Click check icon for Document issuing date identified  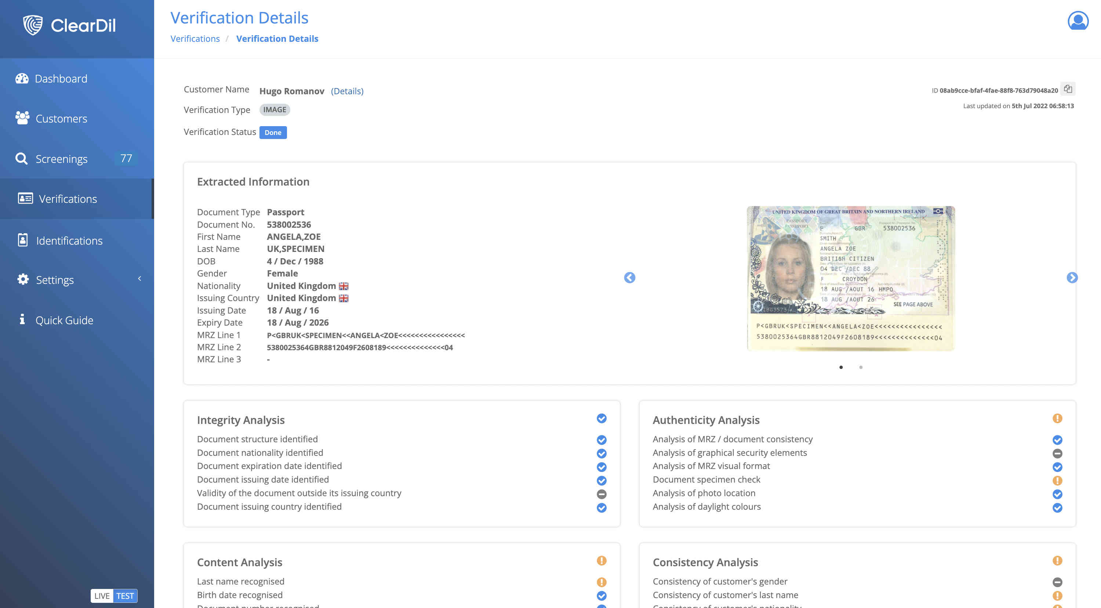point(602,480)
